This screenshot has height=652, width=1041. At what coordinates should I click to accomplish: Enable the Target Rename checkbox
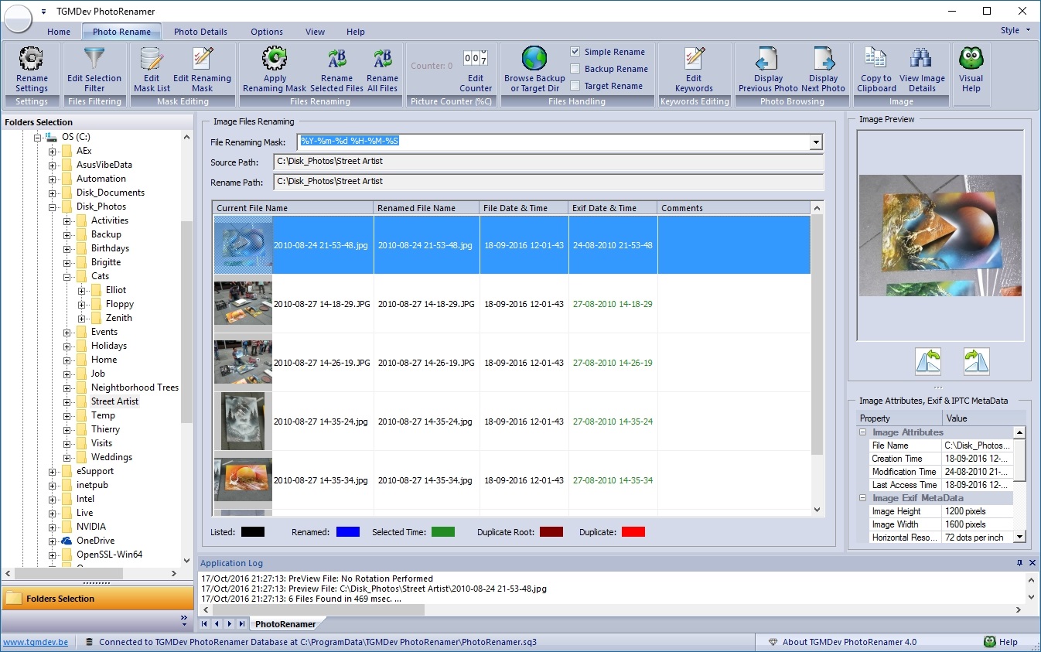(575, 86)
